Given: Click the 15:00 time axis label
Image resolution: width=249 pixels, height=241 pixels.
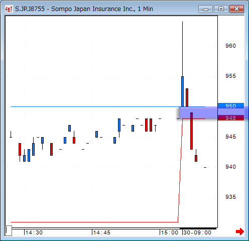Looking at the screenshot, I should pyautogui.click(x=170, y=232).
